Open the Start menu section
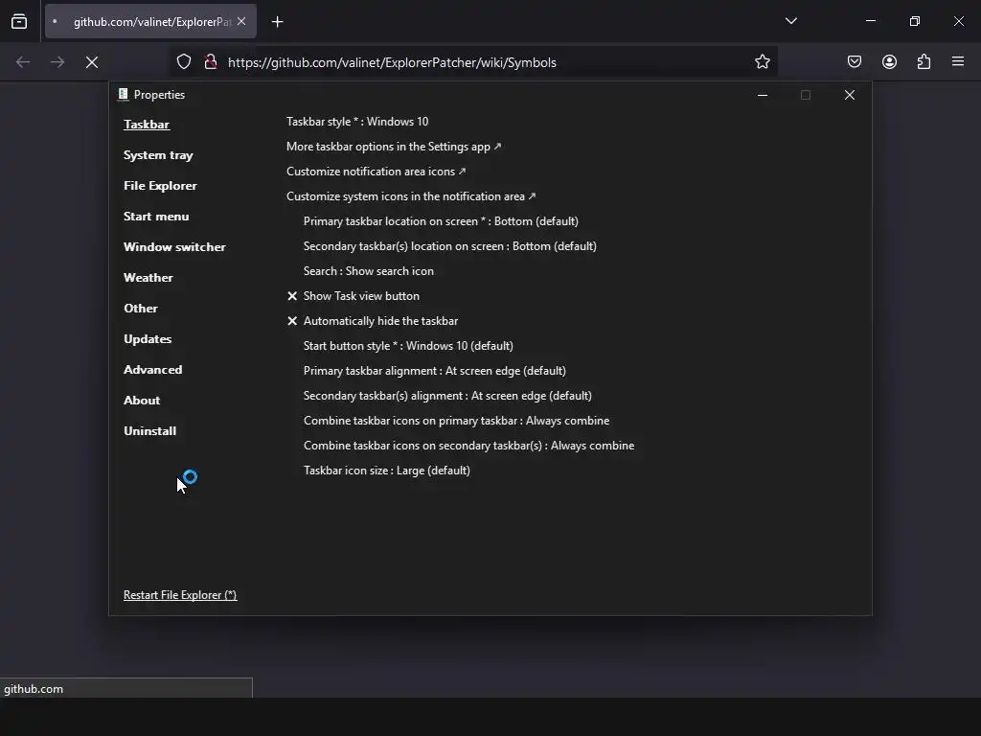The height and width of the screenshot is (736, 981). [x=156, y=217]
